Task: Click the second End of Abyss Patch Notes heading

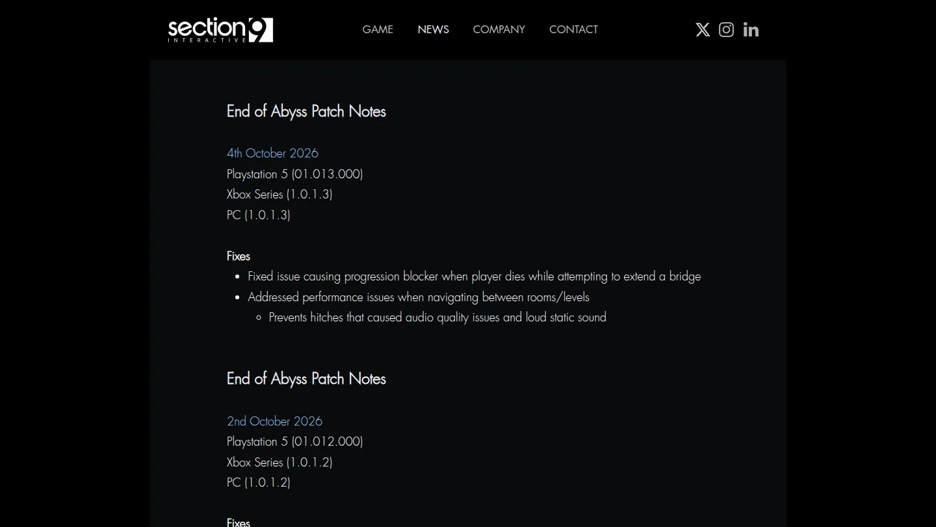Action: click(306, 379)
